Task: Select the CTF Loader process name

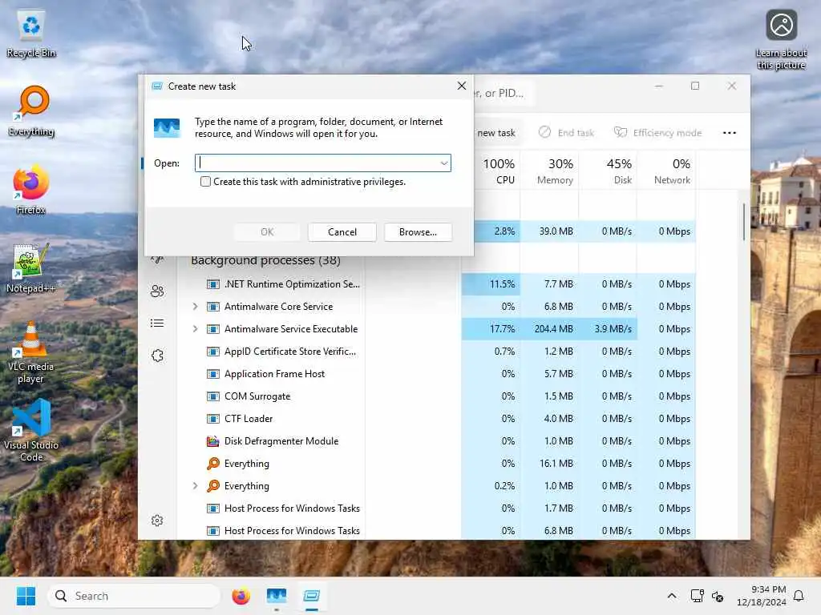Action: (249, 419)
